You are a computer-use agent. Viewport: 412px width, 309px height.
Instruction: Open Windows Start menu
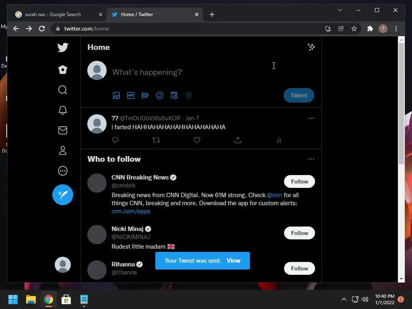coord(13,299)
